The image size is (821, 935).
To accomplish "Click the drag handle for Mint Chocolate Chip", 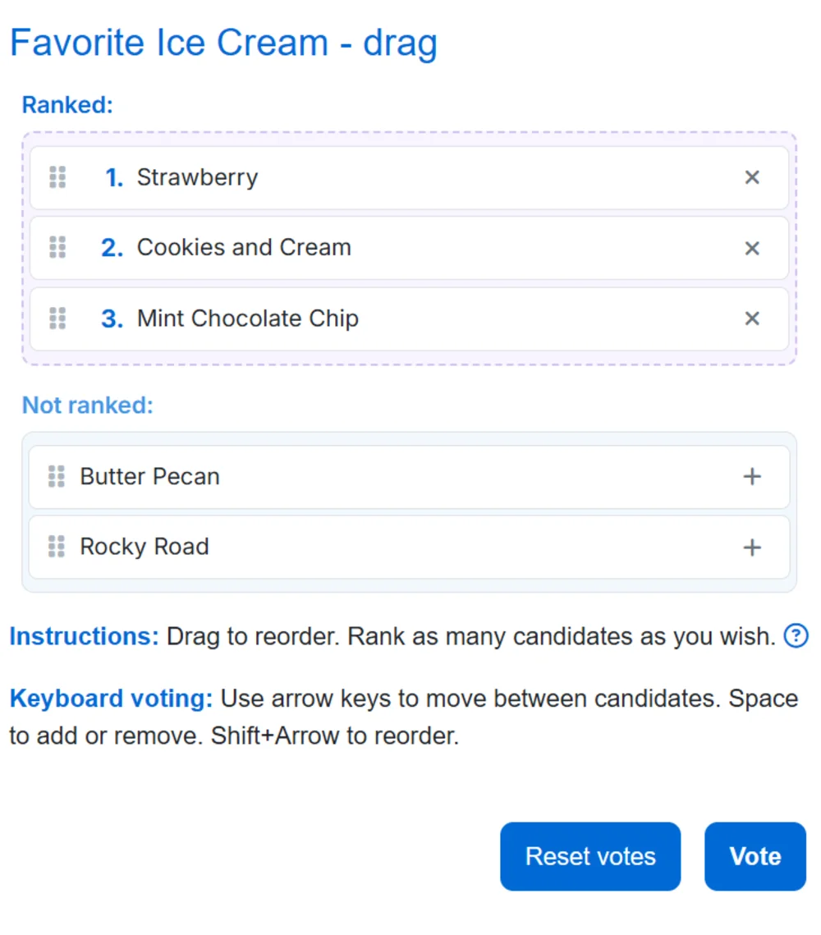I will [57, 319].
